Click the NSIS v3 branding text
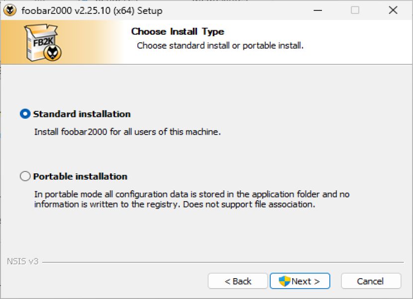413x299 pixels. point(23,261)
